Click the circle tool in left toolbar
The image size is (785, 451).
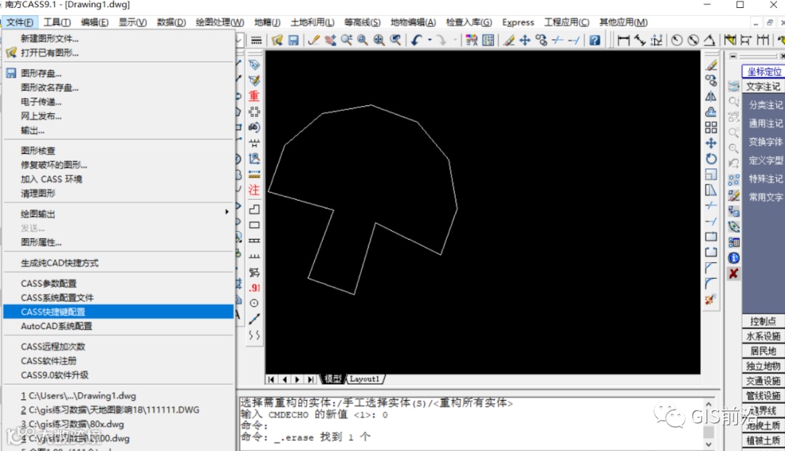254,303
